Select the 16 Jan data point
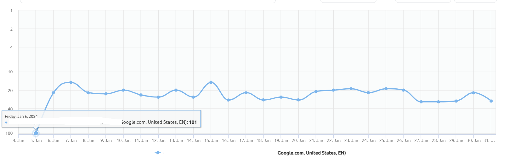509x162 pixels. point(228,100)
